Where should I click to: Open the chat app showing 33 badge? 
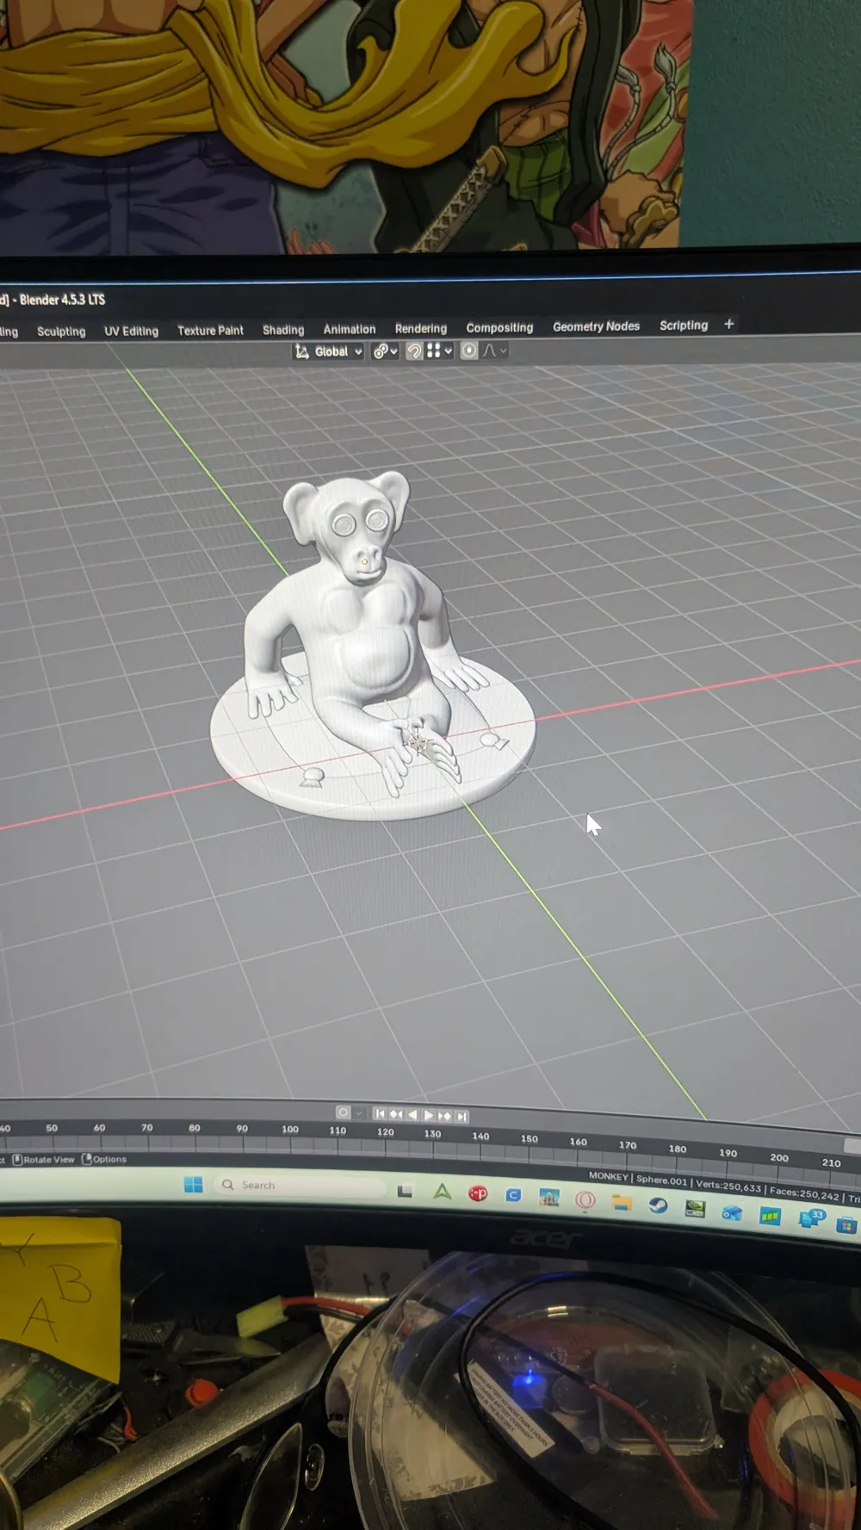coord(811,1219)
